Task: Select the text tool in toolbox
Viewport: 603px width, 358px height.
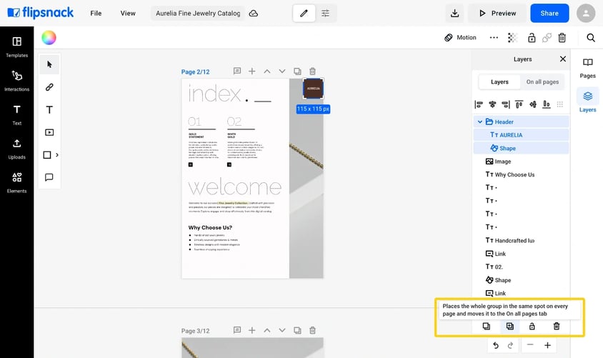Action: pos(49,109)
